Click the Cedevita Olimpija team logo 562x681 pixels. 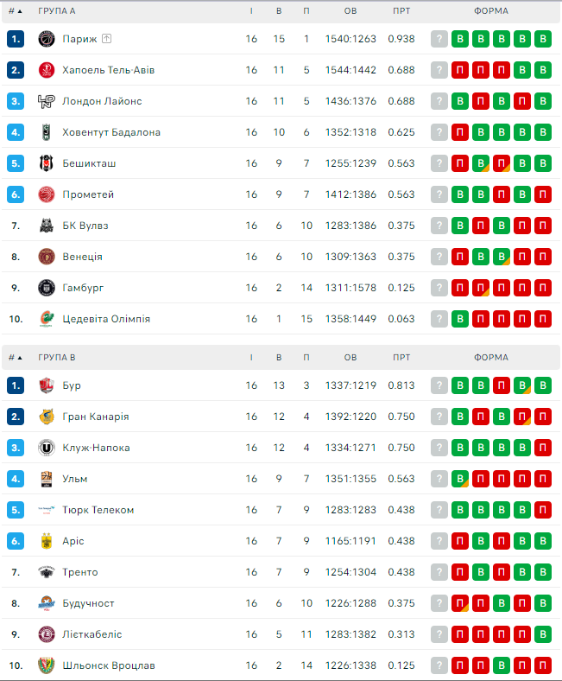[x=47, y=319]
